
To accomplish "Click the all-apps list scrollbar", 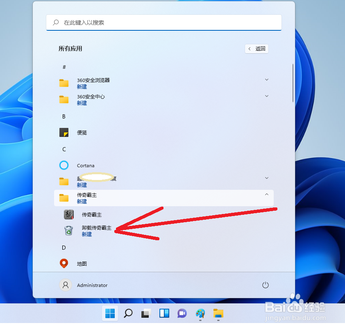I will [x=293, y=83].
